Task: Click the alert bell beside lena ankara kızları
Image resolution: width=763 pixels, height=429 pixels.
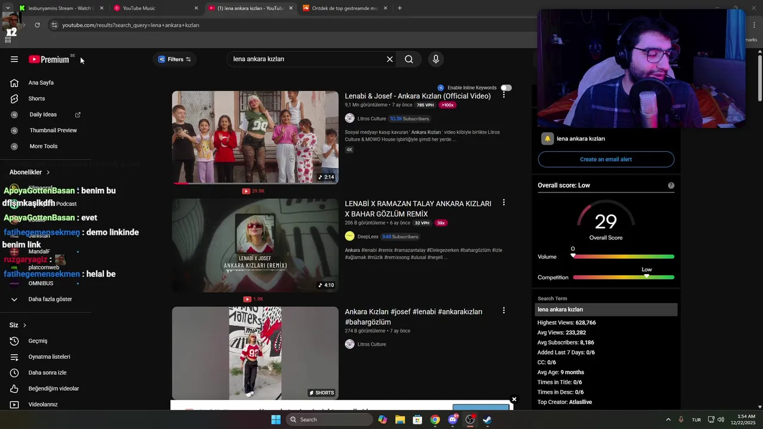Action: tap(547, 139)
